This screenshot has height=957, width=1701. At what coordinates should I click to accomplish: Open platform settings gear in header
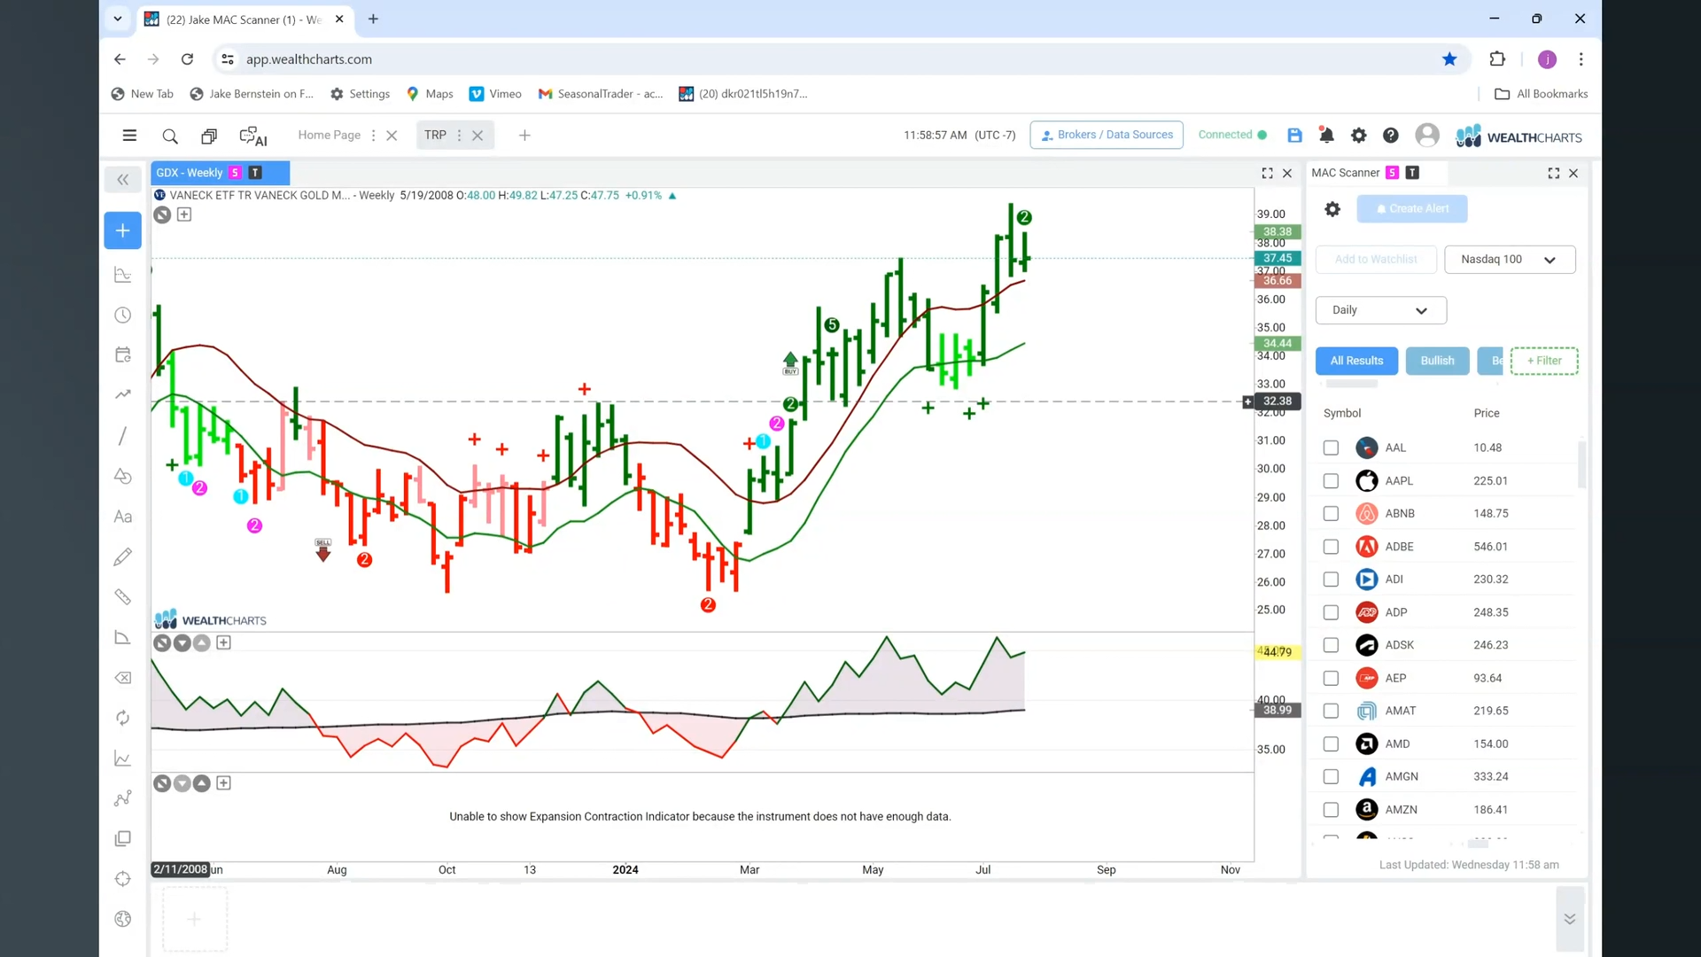pyautogui.click(x=1358, y=135)
